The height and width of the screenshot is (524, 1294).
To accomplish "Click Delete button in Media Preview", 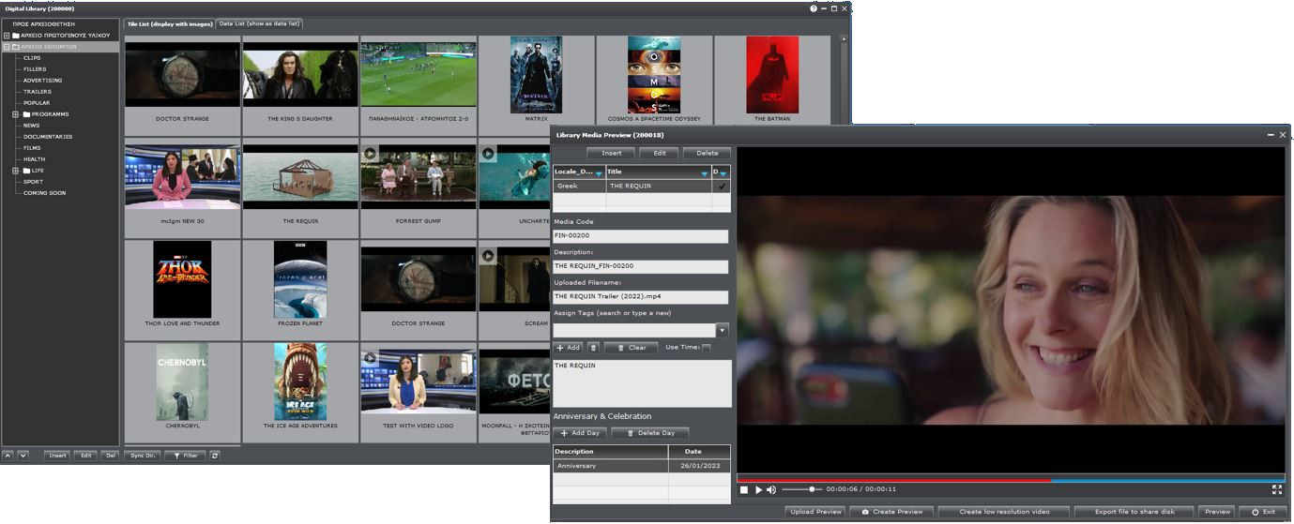I will tap(707, 153).
